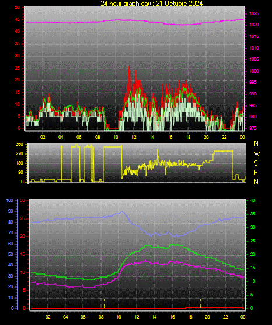The height and width of the screenshot is (325, 272).
Task: Click the 12 hour mark on wind graph
Action: 134,137
